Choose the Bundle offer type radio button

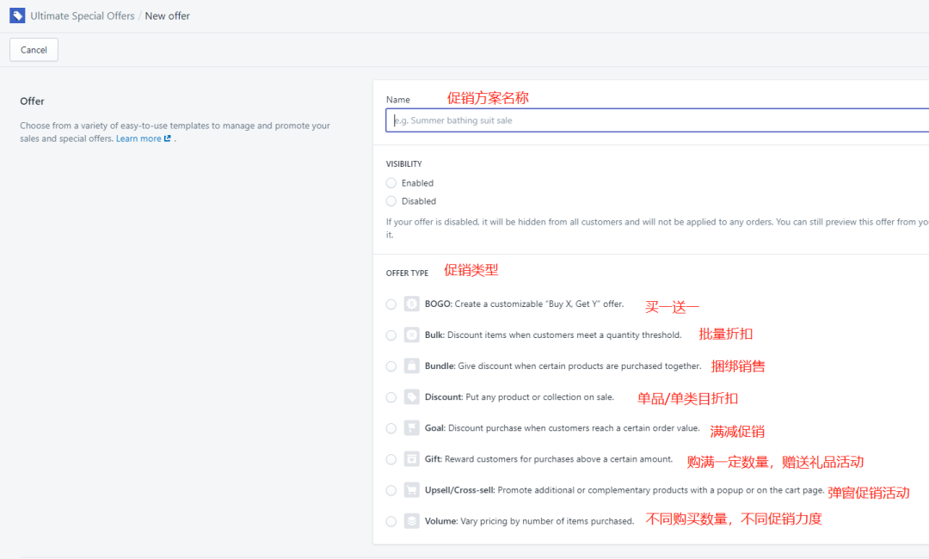point(391,366)
